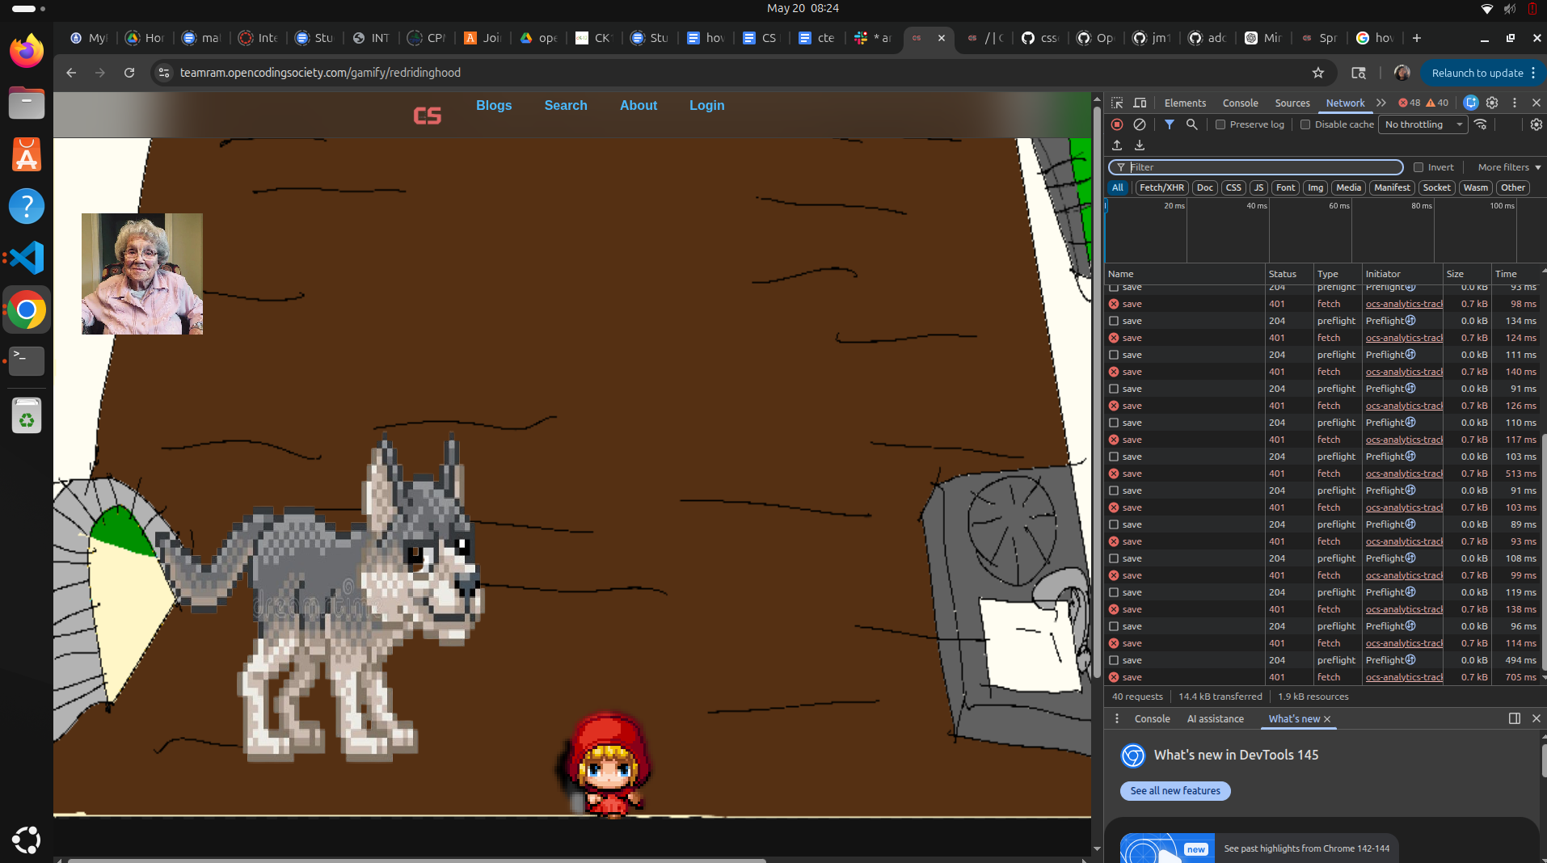Click See all new features button
1547x863 pixels.
point(1175,791)
